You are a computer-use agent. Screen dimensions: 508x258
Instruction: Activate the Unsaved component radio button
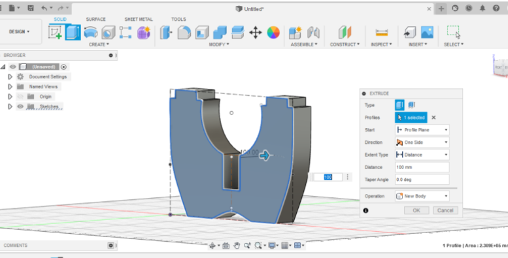[x=64, y=67]
